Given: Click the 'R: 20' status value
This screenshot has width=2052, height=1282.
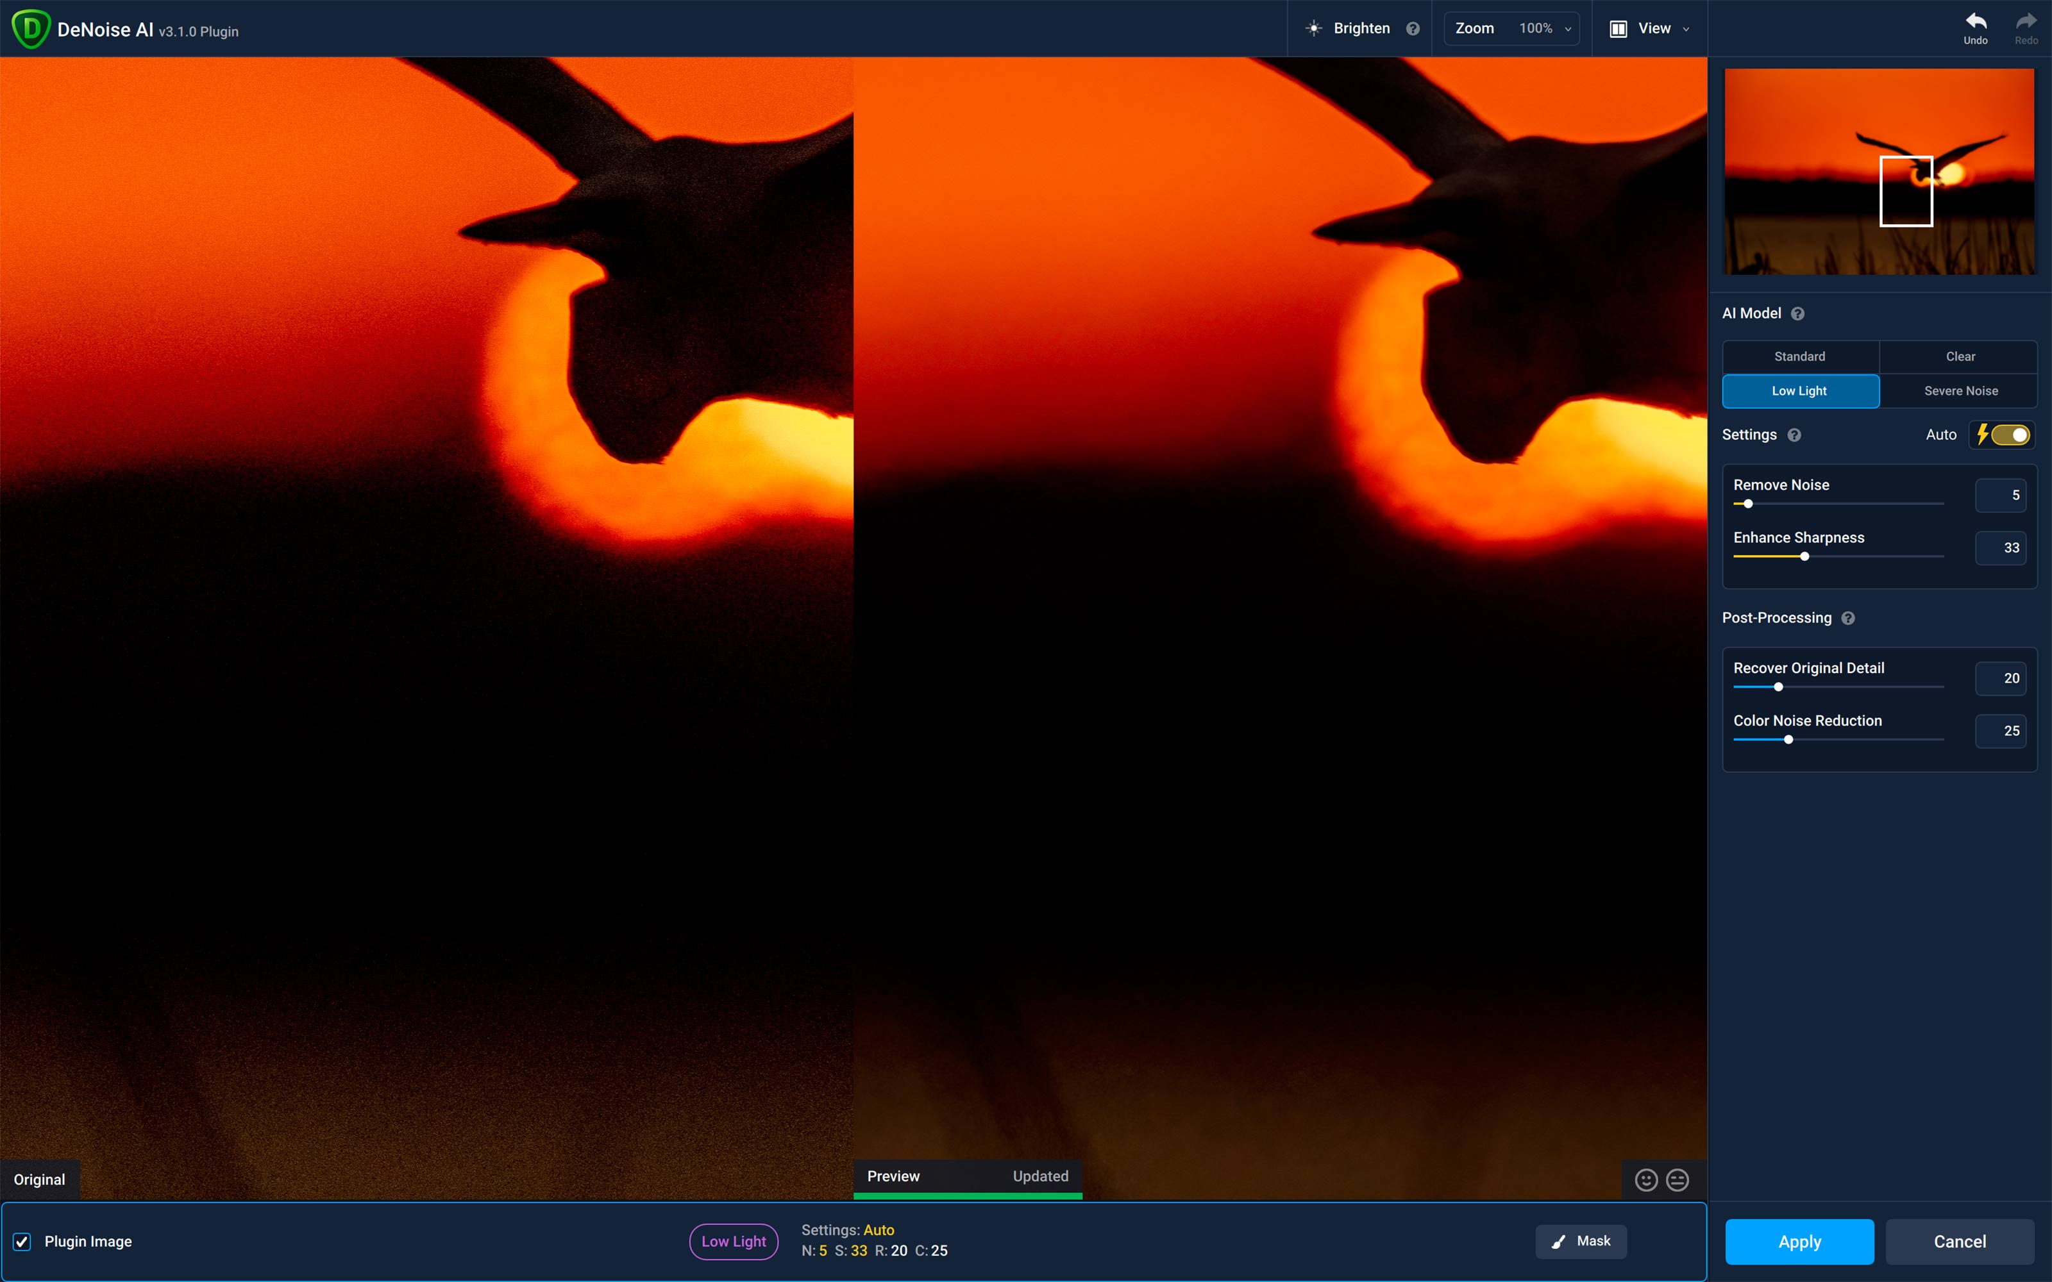Looking at the screenshot, I should click(891, 1251).
